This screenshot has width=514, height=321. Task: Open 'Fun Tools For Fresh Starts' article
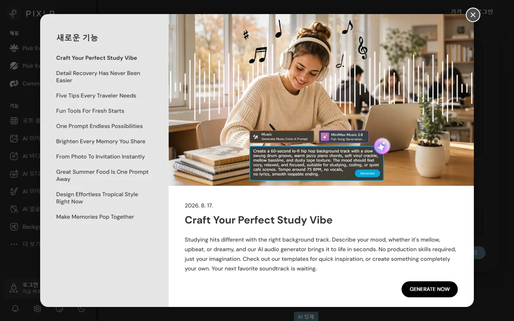pos(90,111)
